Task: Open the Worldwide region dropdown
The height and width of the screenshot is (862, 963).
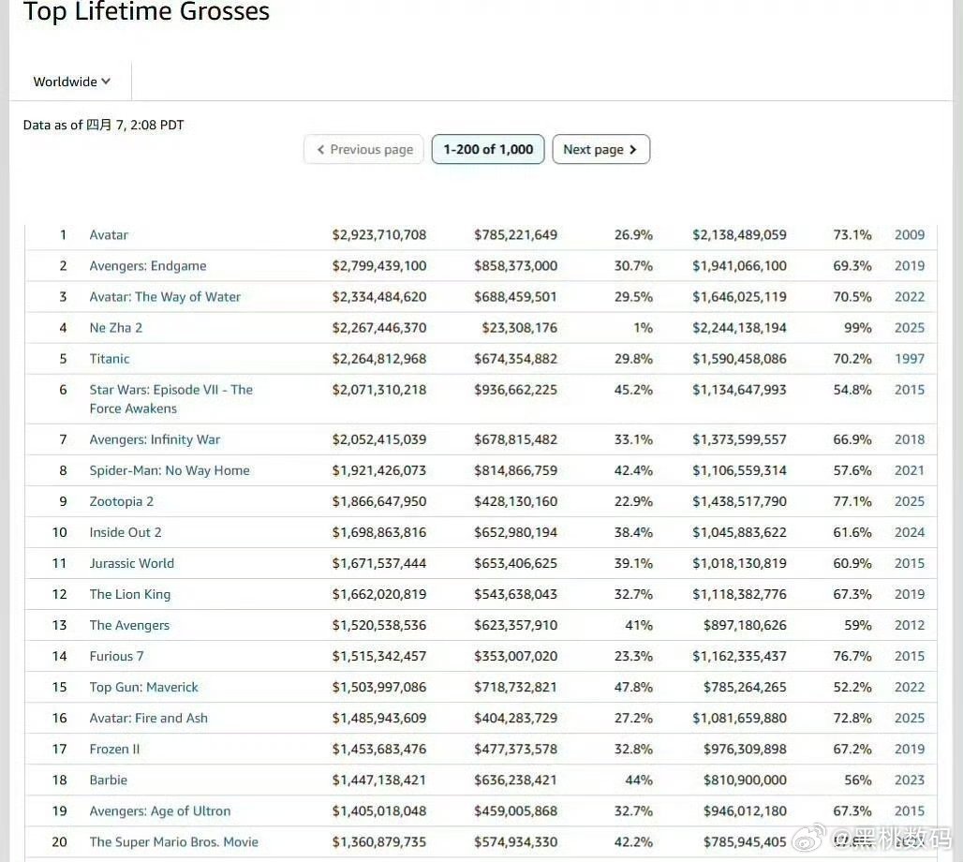Action: pos(71,82)
